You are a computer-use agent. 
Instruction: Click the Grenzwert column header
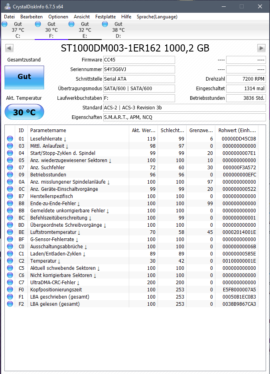pyautogui.click(x=201, y=130)
